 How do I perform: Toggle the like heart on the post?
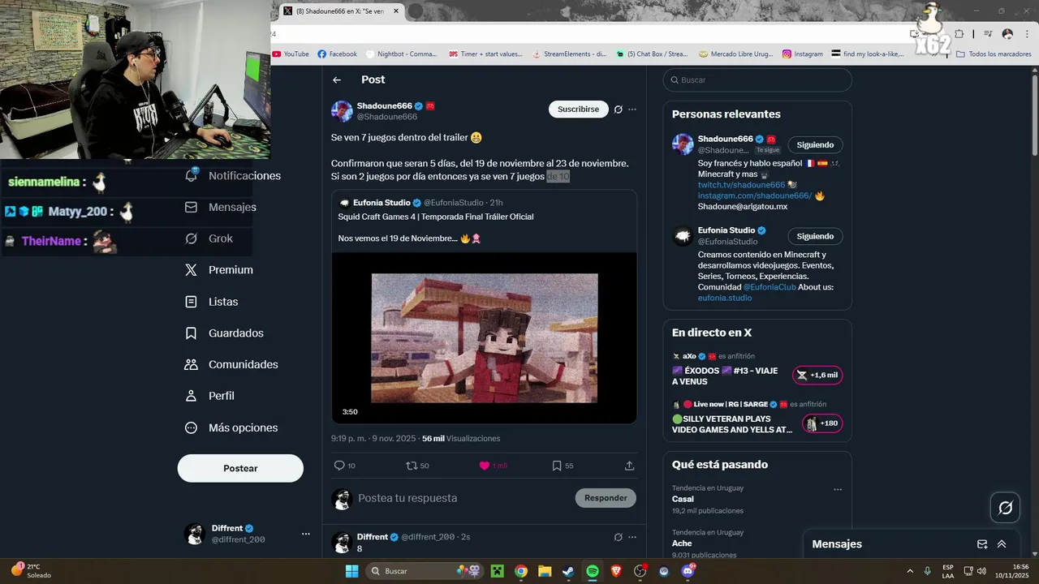click(x=485, y=466)
